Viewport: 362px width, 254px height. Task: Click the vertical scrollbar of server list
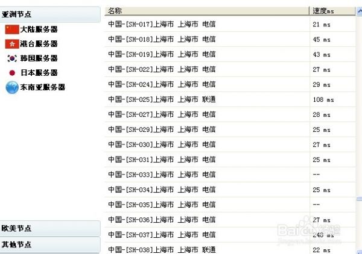pyautogui.click(x=358, y=120)
